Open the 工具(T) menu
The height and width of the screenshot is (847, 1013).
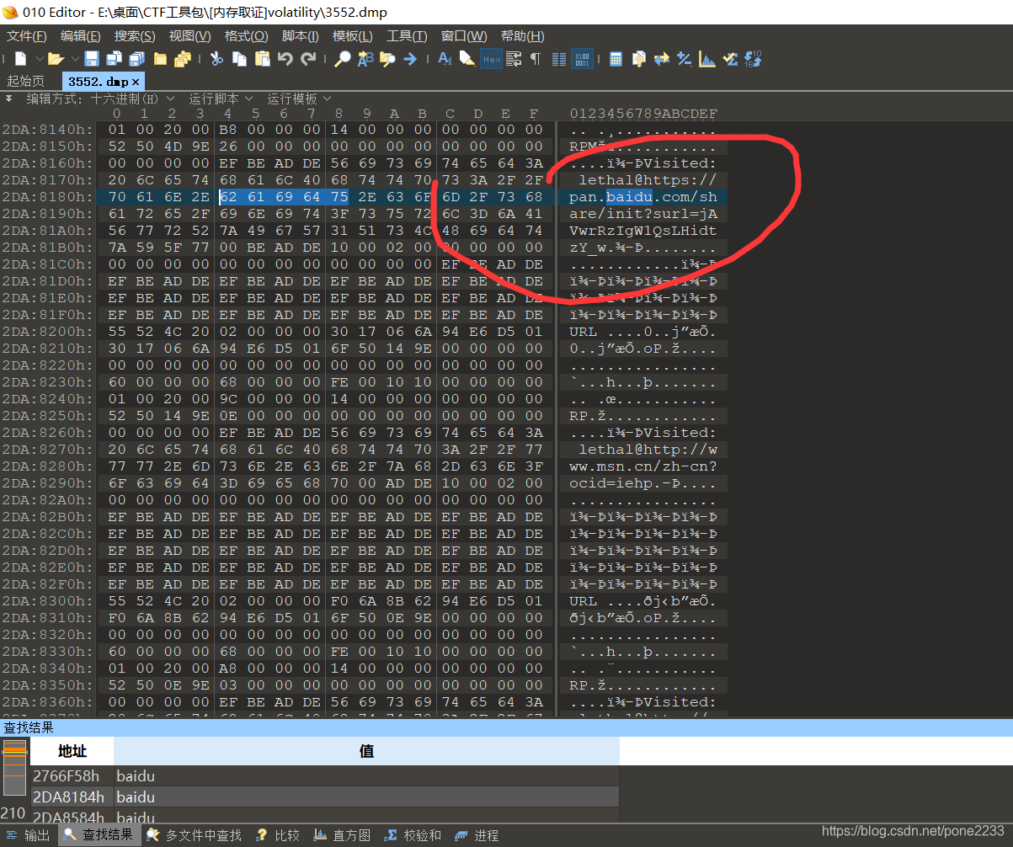[x=408, y=35]
